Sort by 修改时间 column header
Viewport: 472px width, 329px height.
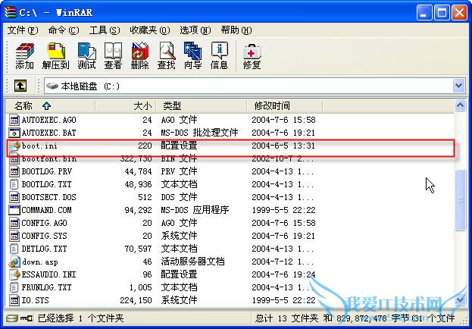coord(285,106)
